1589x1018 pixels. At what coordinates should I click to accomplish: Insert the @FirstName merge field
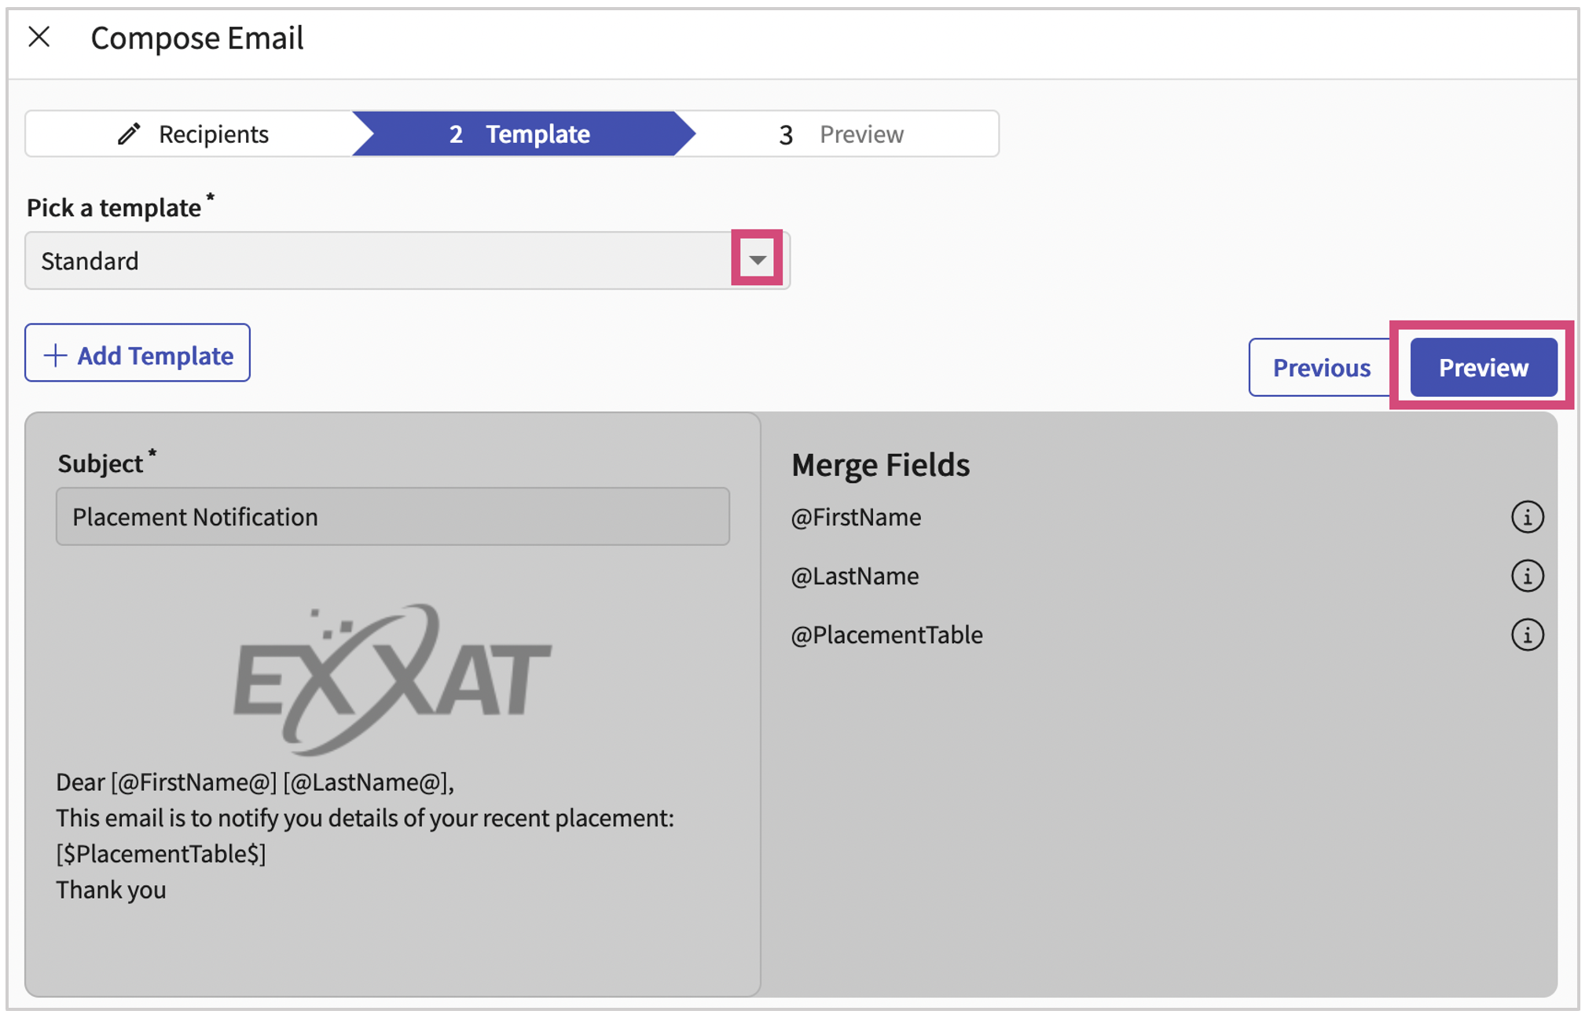pos(856,517)
